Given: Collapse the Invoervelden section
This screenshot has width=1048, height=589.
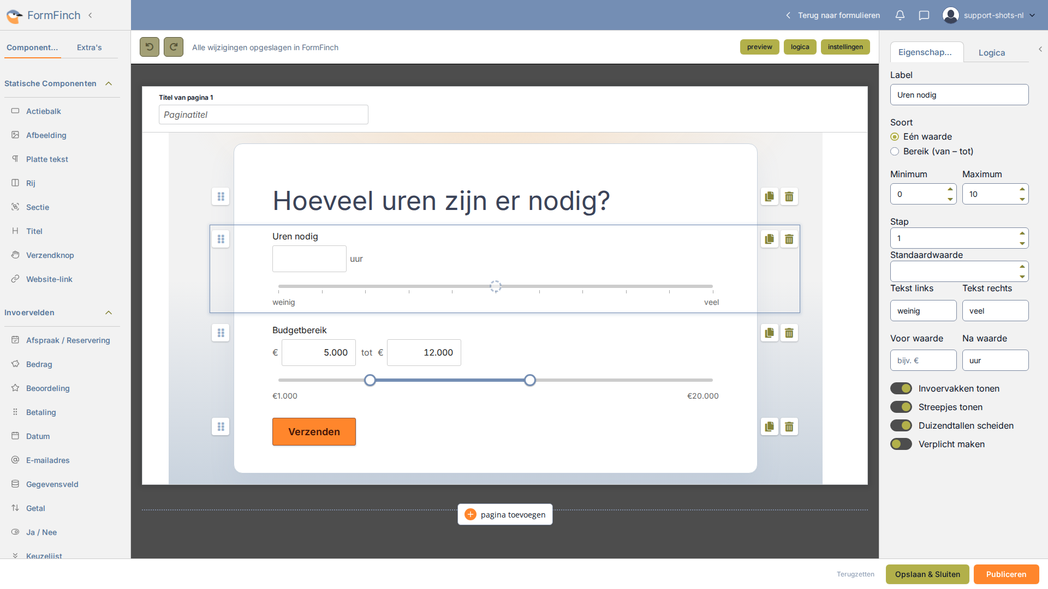Looking at the screenshot, I should click(109, 312).
